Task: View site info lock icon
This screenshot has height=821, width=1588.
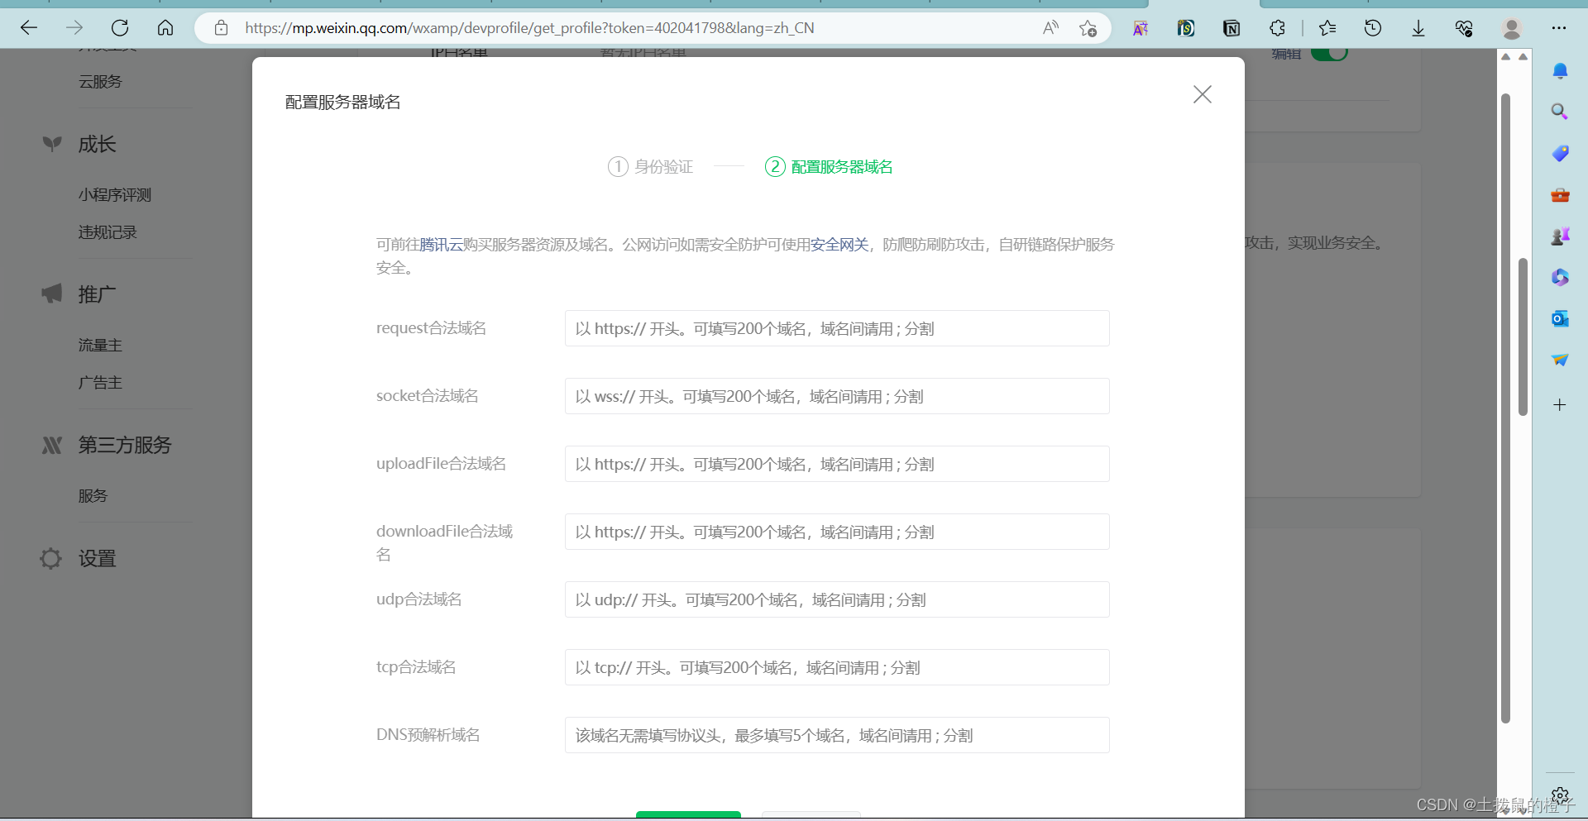Action: point(221,28)
